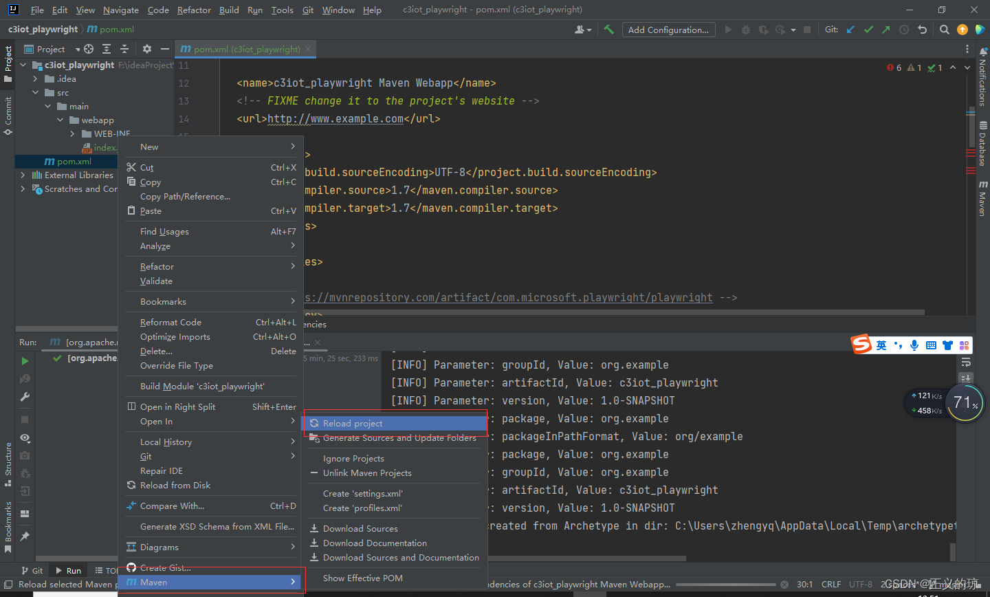
Task: Click the layout icon in Run panel
Action: click(25, 514)
